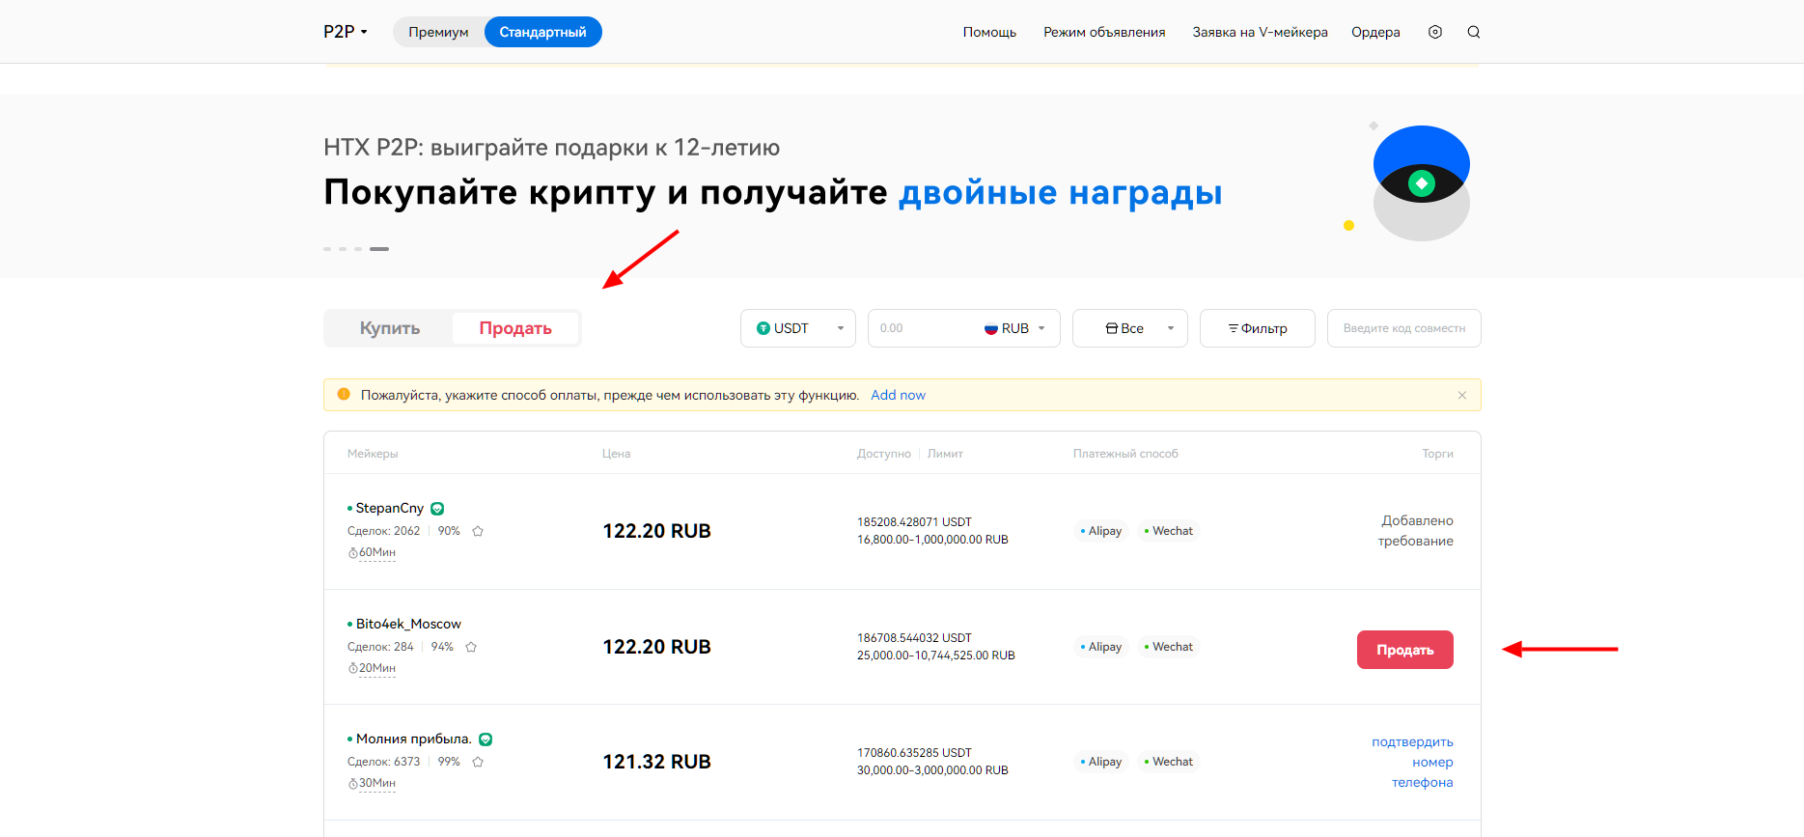Click the двойные награды banner headline
Viewport: 1804px width, 837px height.
tap(1060, 192)
